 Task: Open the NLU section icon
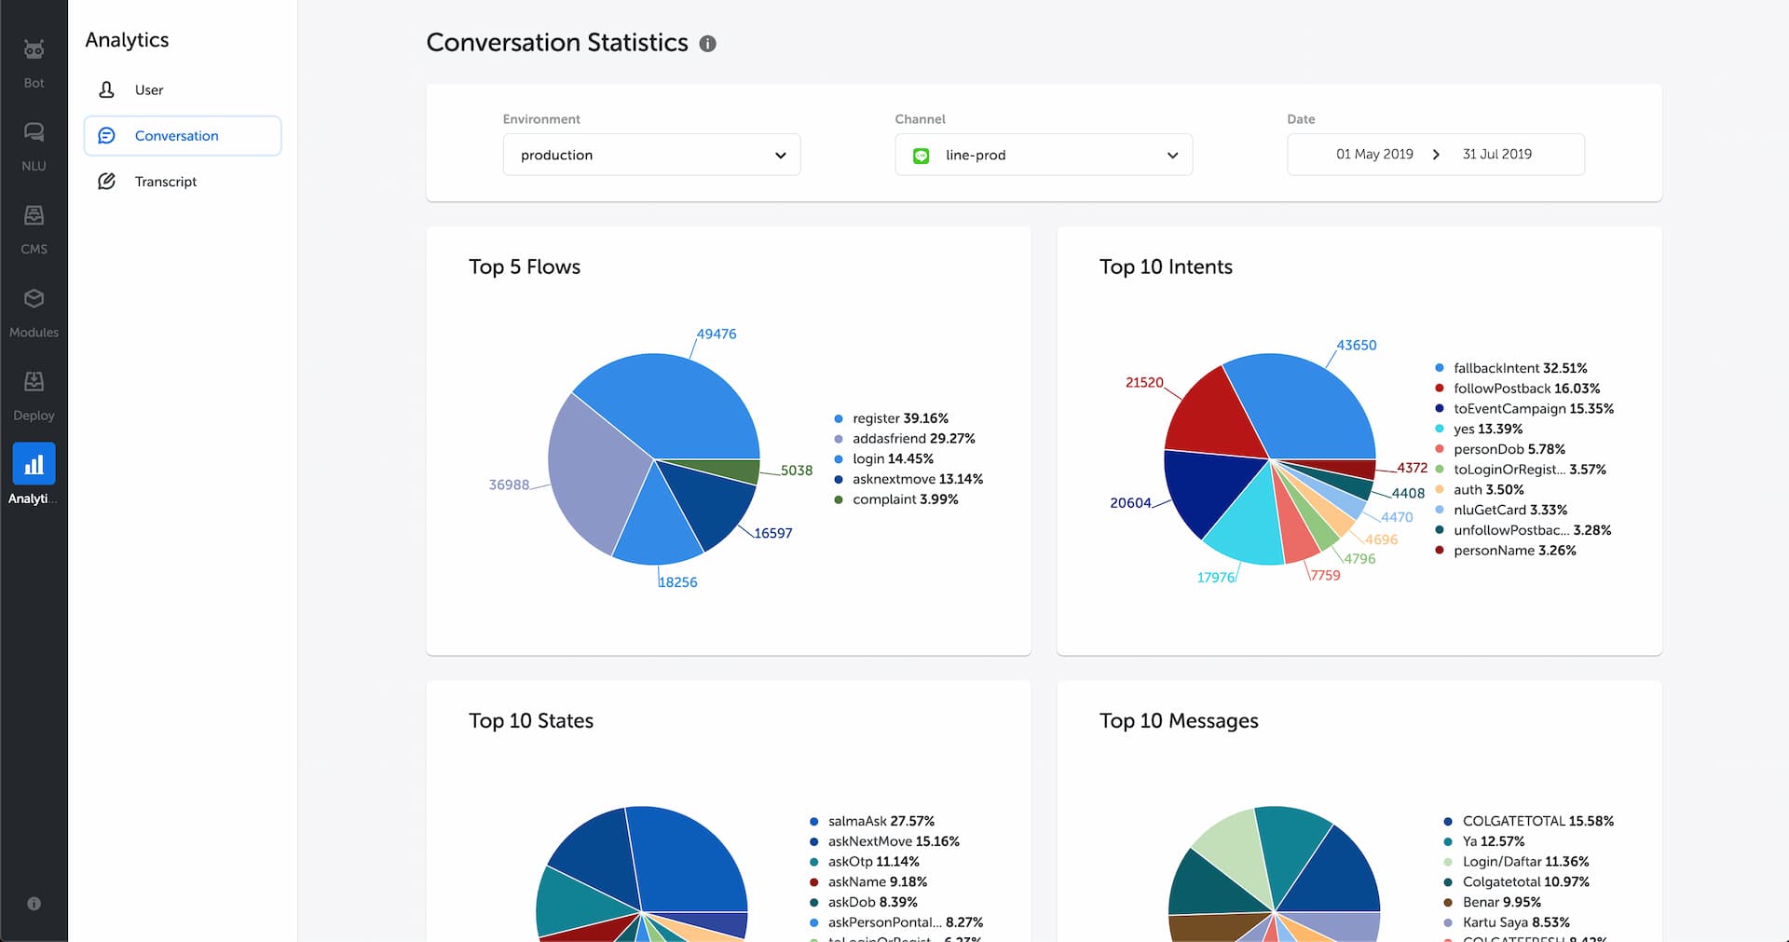[34, 132]
